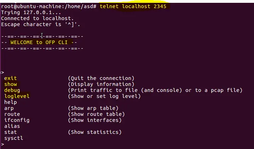Image resolution: width=254 pixels, height=149 pixels.
Task: Click the 'sysctl' command text
Action: [14, 138]
